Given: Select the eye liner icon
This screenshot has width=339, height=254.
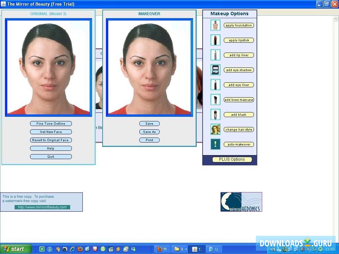Looking at the screenshot, I should pos(215,85).
